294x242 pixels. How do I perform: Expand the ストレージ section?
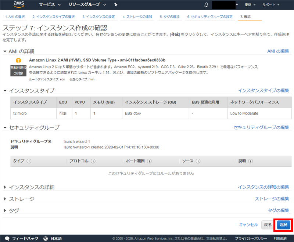[x=5, y=199]
